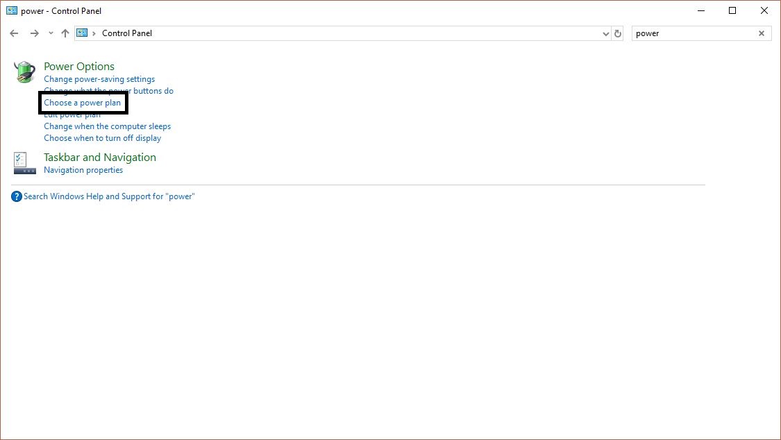The height and width of the screenshot is (440, 781).
Task: Open Change power-saving settings
Action: pyautogui.click(x=99, y=79)
